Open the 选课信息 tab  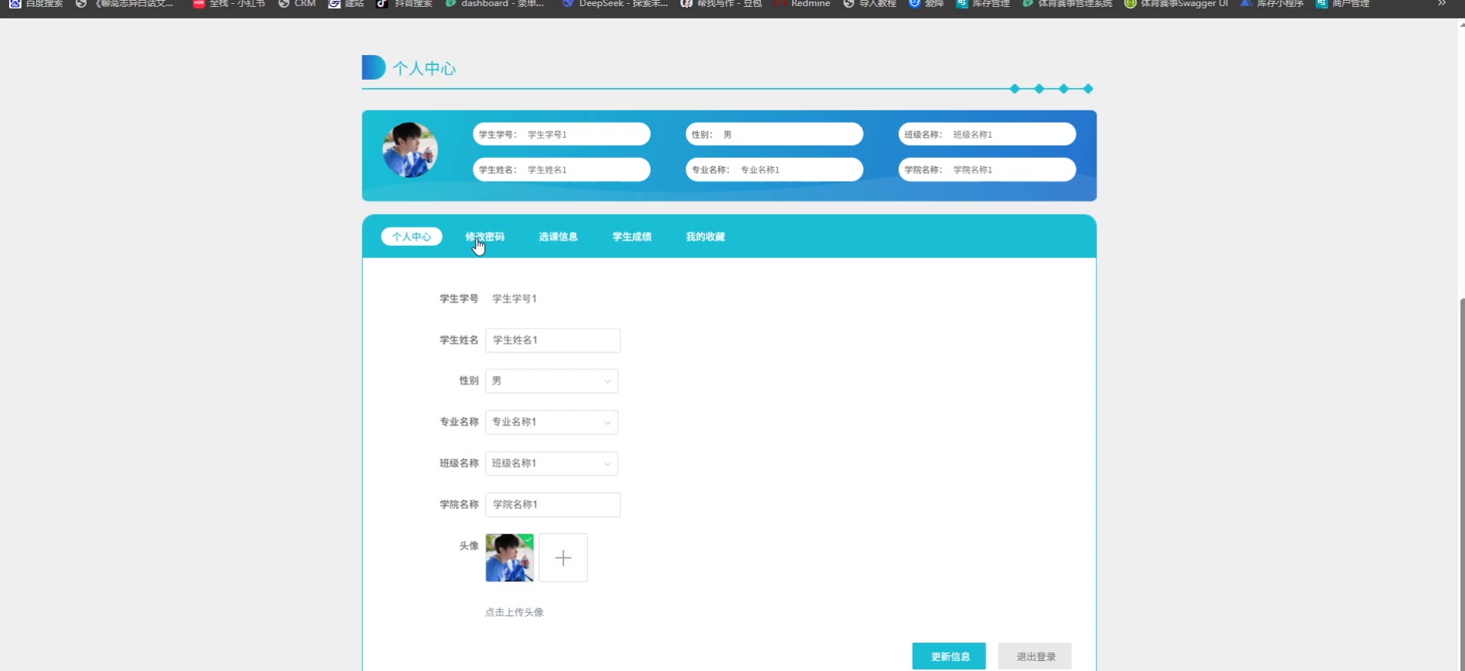559,237
